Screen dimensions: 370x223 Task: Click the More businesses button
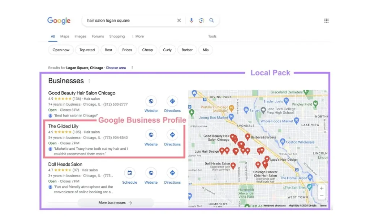(115, 203)
